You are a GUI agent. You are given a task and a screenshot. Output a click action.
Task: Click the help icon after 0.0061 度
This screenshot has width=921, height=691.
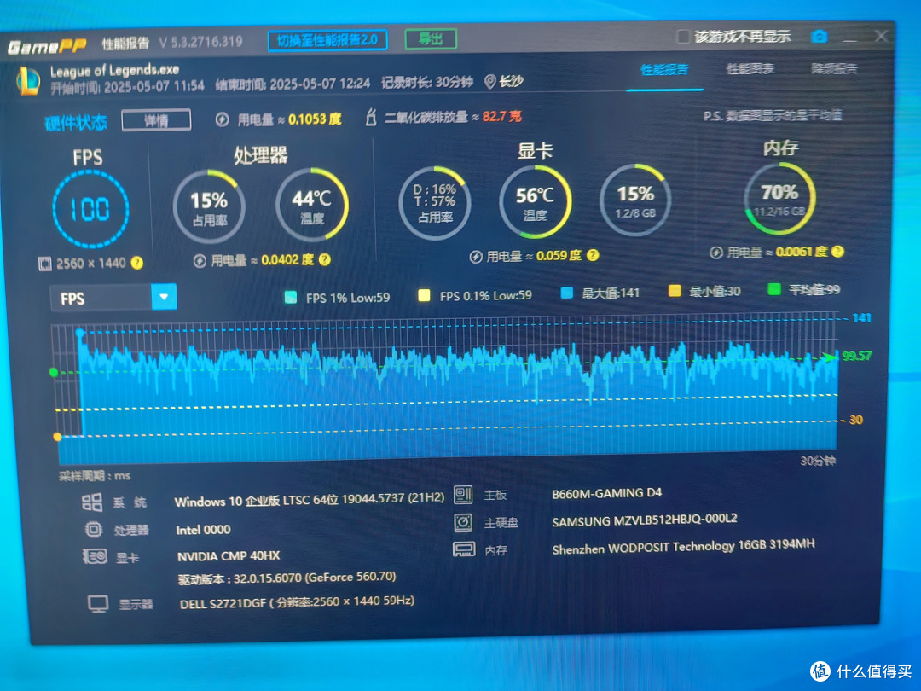(837, 252)
